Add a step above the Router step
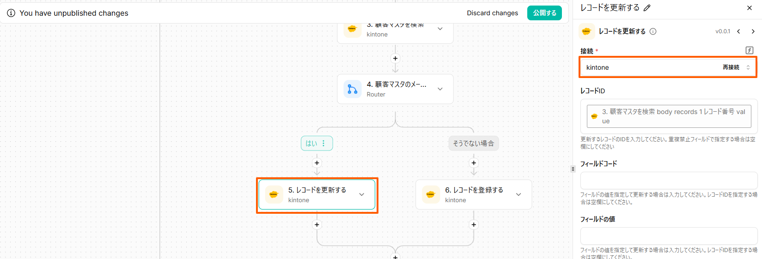 (395, 58)
